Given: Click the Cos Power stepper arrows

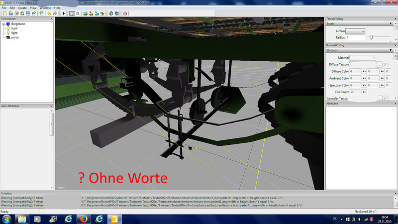Looking at the screenshot, I should click(x=365, y=92).
